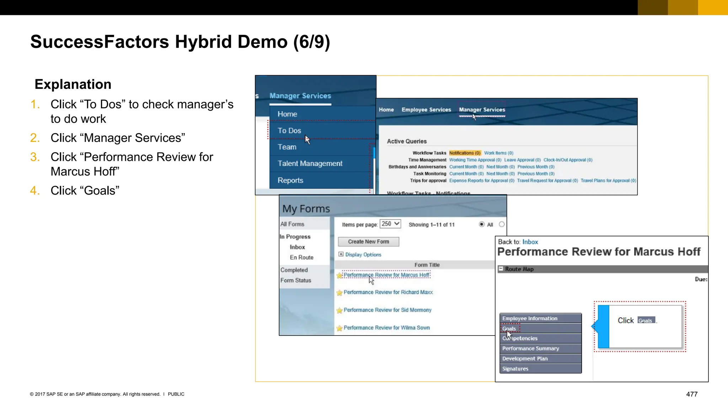Open To Dos in Manager Services menu
Viewport: 728px width, 409px height.
[x=322, y=130]
